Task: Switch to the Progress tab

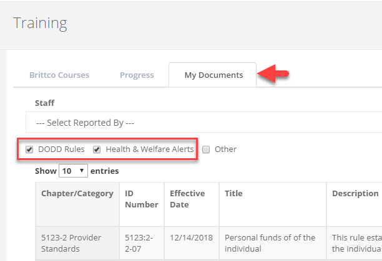Action: pyautogui.click(x=137, y=75)
